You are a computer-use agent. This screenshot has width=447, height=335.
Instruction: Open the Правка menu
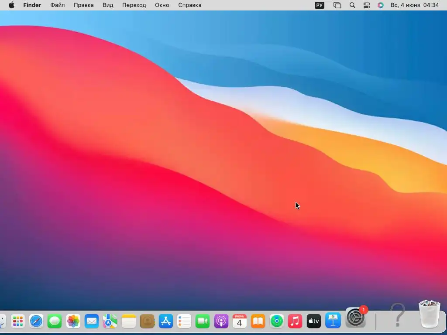coord(84,5)
